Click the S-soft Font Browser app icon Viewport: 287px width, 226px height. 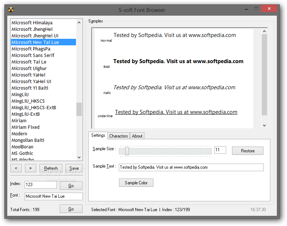(x=11, y=10)
